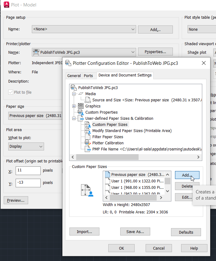Collapse the Media tree node
The image size is (216, 261).
pyautogui.click(x=74, y=94)
